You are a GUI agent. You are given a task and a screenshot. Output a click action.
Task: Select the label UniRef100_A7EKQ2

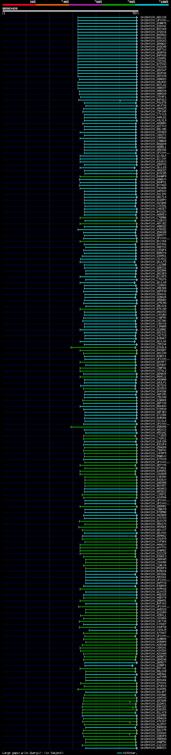click(153, 230)
